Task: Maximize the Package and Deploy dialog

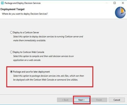Action: coord(115,3)
